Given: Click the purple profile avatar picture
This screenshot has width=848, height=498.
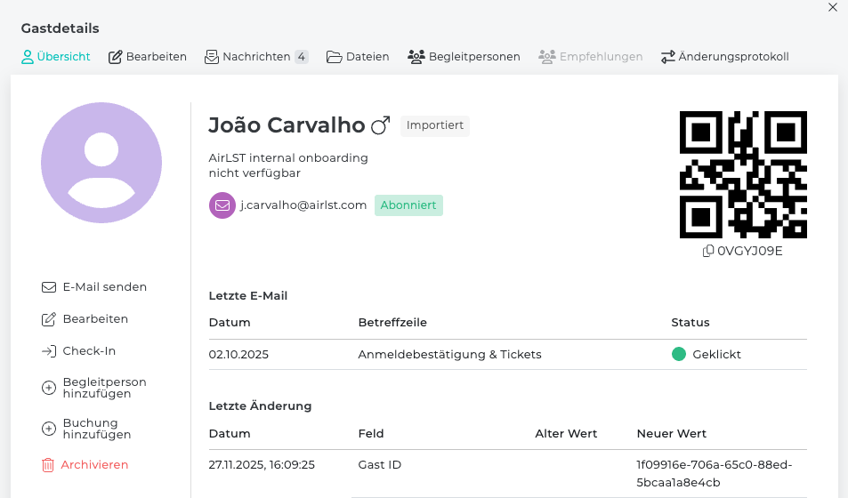Looking at the screenshot, I should click(x=101, y=162).
